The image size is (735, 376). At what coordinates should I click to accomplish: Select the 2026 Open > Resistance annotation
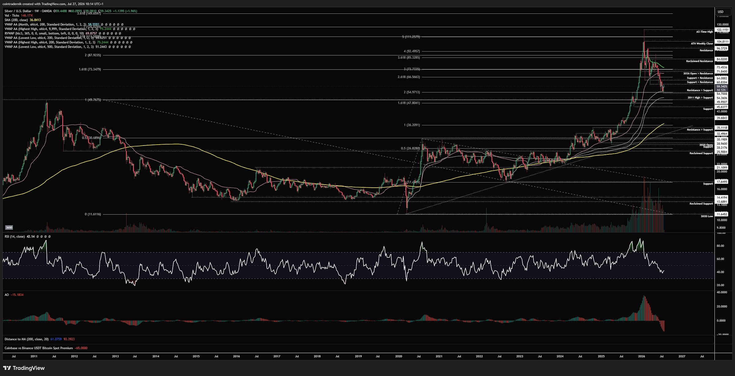[x=698, y=73]
